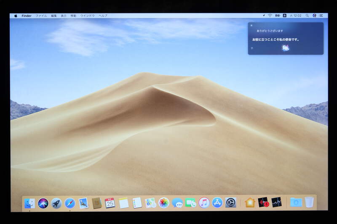Open Messages speech bubble in Dock
This screenshot has width=337, height=224.
click(177, 203)
